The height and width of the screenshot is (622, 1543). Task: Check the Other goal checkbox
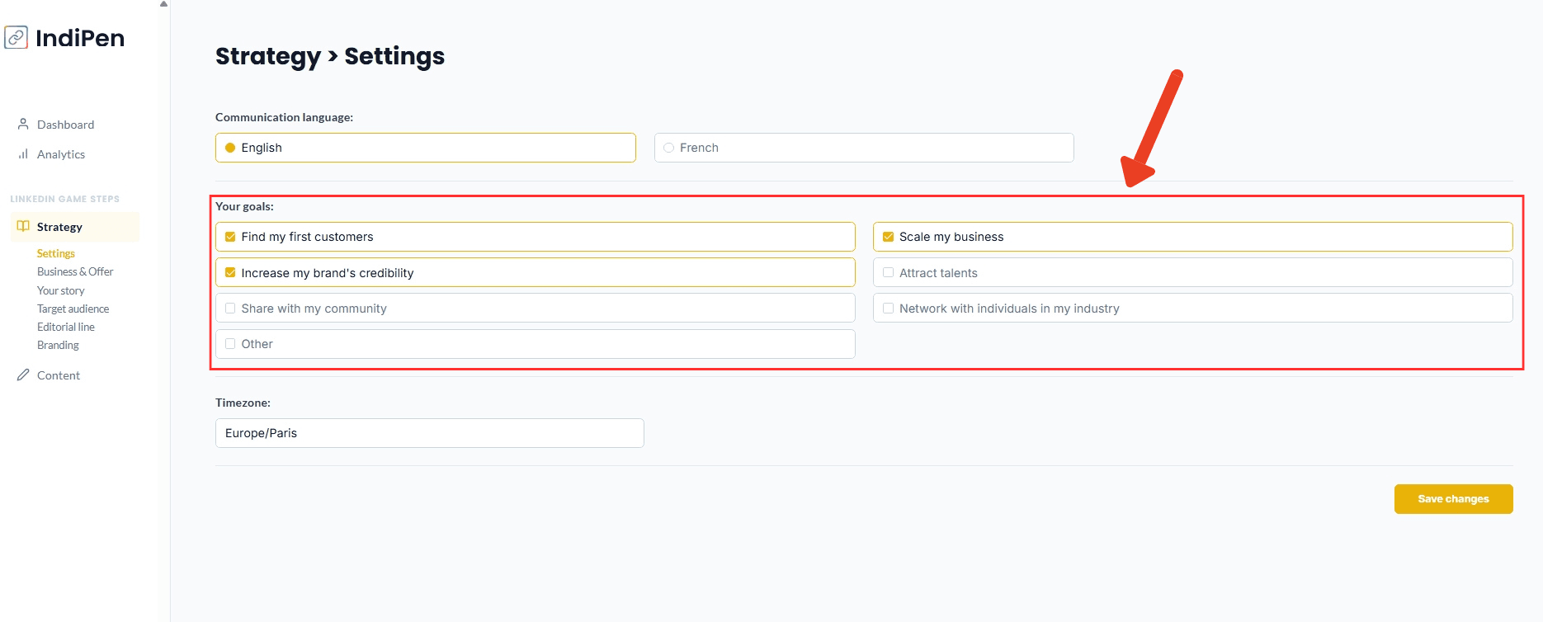tap(230, 344)
